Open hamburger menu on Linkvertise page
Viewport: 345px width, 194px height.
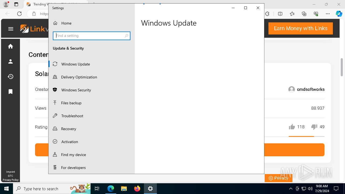click(11, 29)
